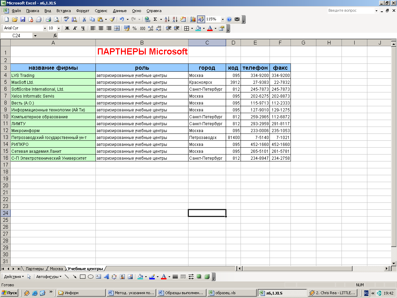Open the Формат menu
Viewport: 397px width, 298px height.
83,11
